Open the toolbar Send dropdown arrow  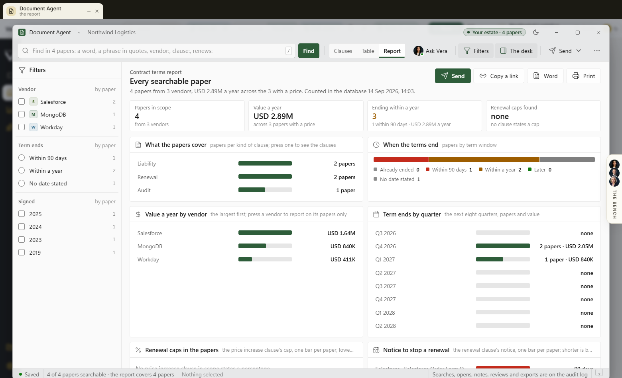tap(579, 51)
